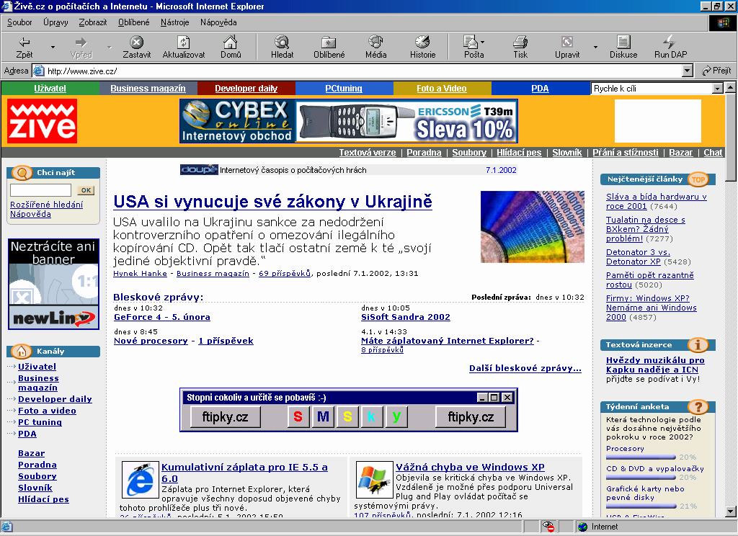Open the Zobrazit menu
Viewport: 738px width, 536px height.
point(93,22)
